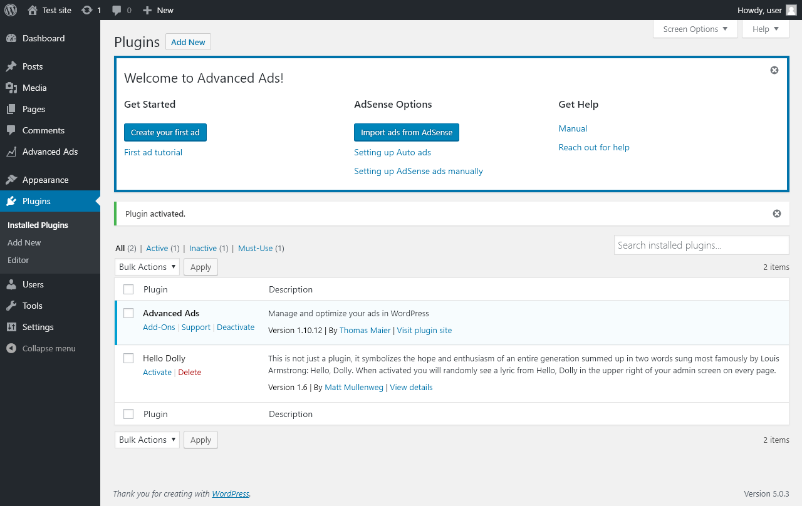Show the All plugins filter
This screenshot has width=802, height=506.
[120, 248]
